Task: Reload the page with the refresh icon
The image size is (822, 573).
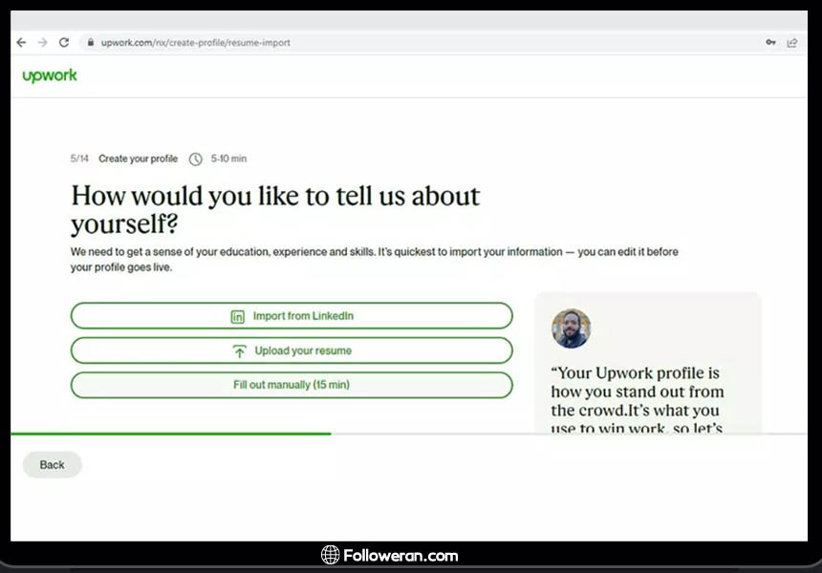Action: [64, 43]
